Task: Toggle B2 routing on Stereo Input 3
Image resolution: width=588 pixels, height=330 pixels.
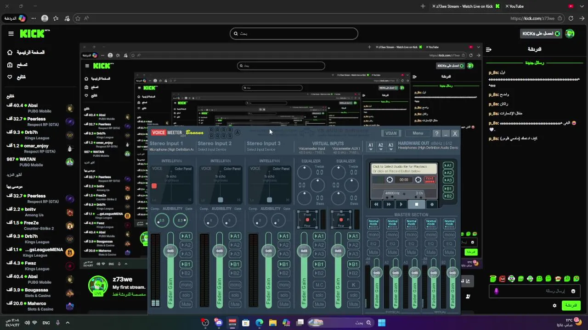Action: [x=284, y=273]
